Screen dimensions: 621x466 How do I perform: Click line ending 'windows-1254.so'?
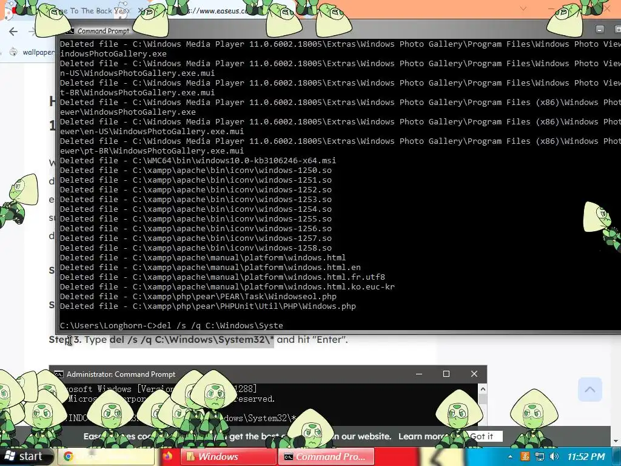tap(196, 209)
